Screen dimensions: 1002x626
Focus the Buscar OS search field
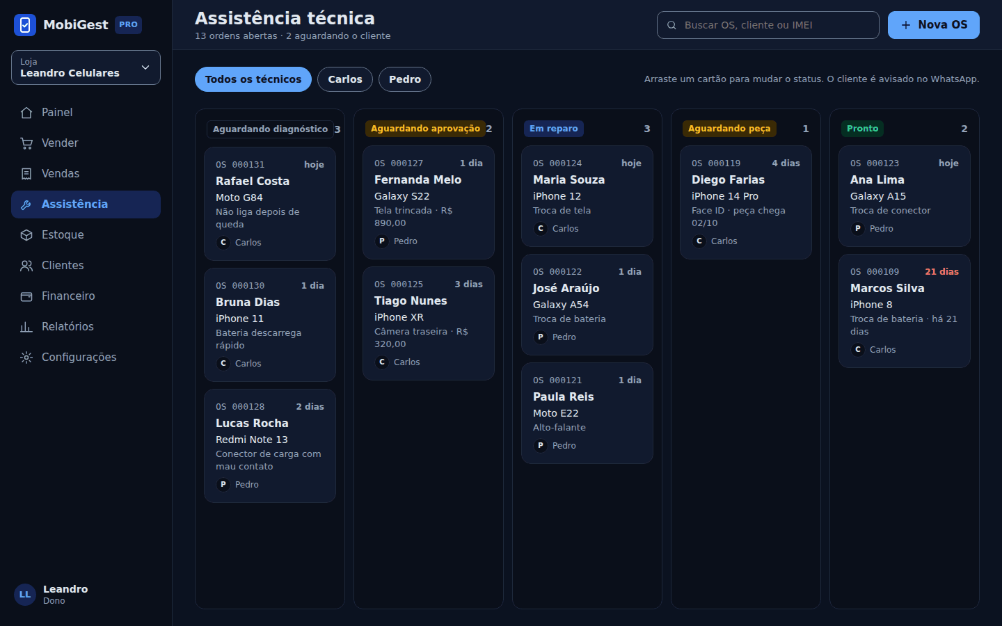[x=768, y=25]
